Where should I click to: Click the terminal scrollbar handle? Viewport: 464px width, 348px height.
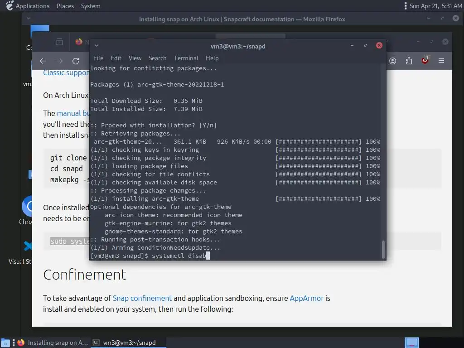383,249
